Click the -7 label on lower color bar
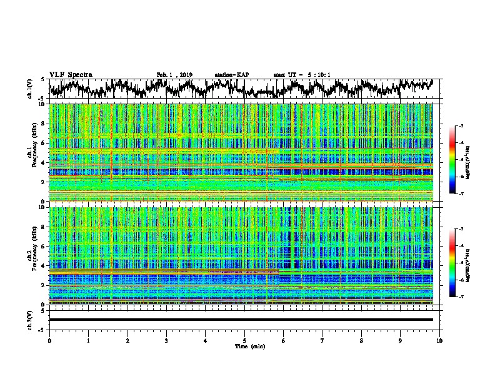The height and width of the screenshot is (382, 495). click(461, 296)
